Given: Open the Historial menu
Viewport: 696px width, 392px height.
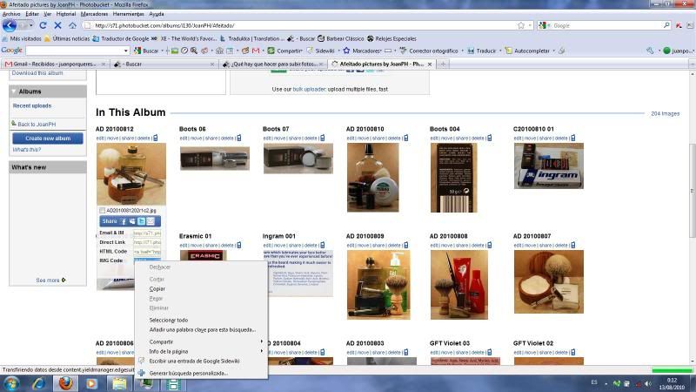Looking at the screenshot, I should [66, 14].
